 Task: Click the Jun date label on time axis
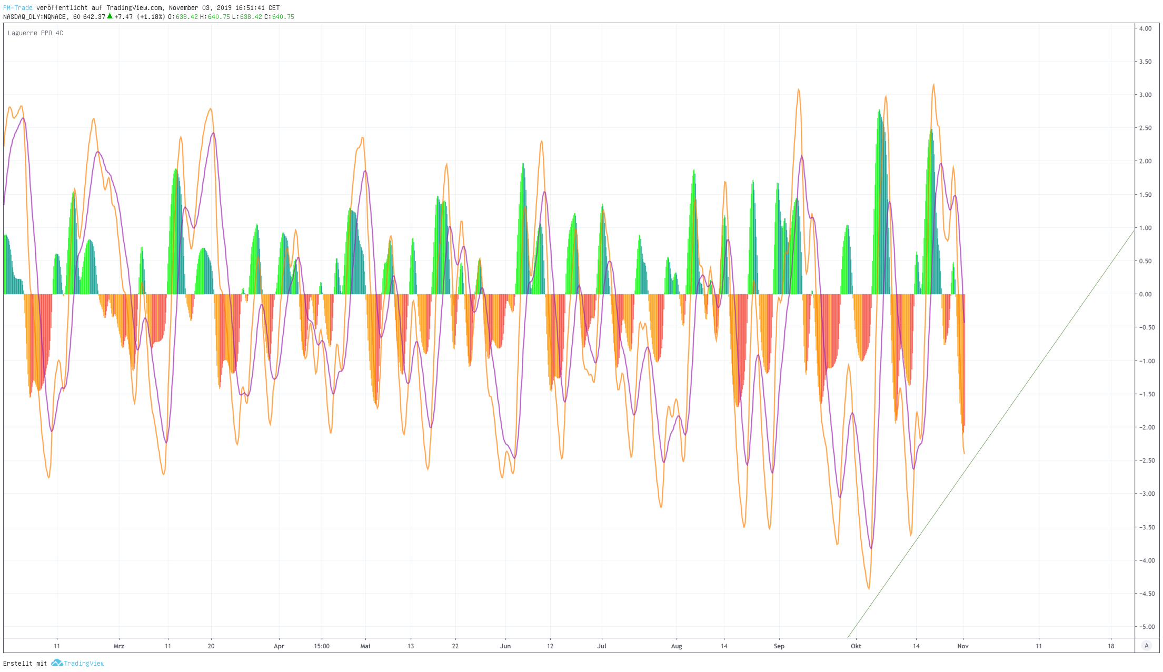[x=505, y=646]
